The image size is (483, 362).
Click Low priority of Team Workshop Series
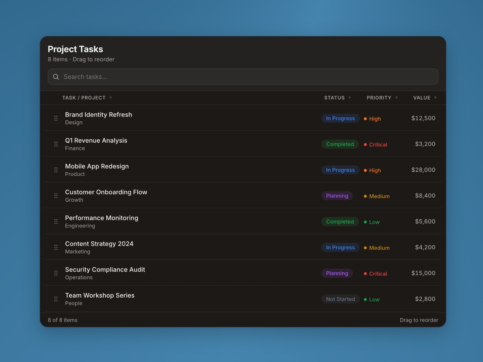click(x=372, y=300)
